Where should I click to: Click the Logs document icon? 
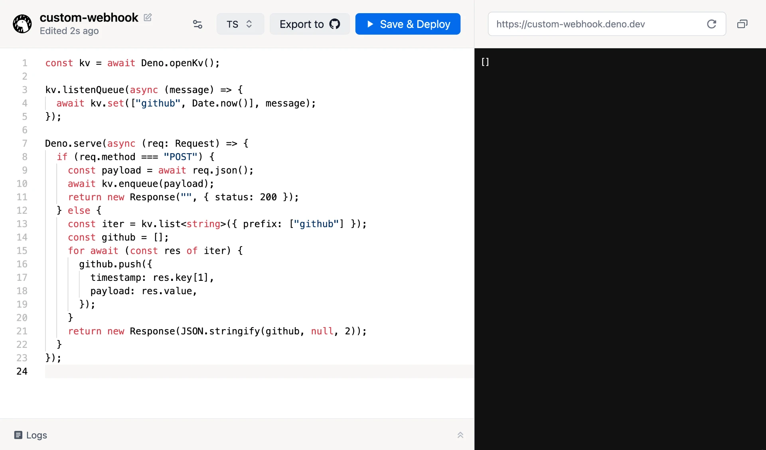click(18, 435)
